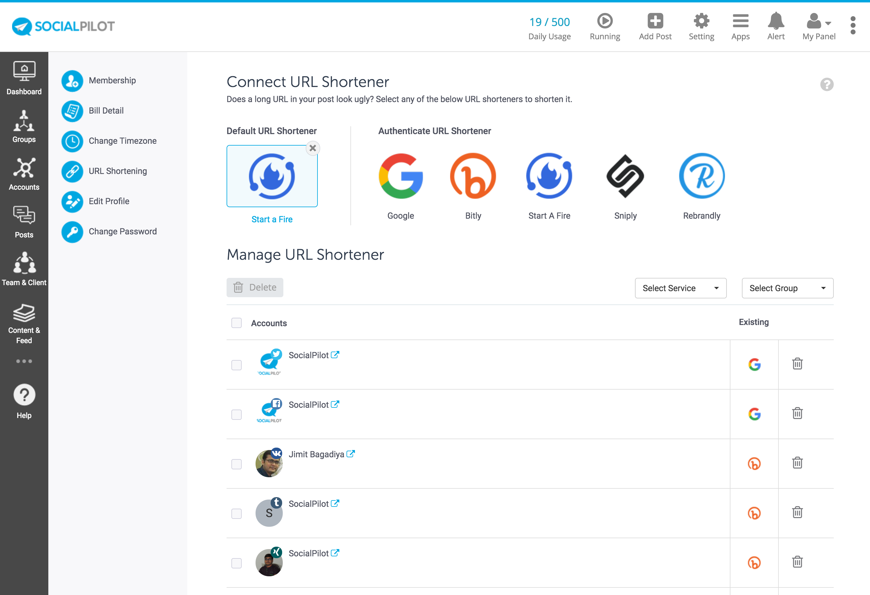870x595 pixels.
Task: Remove the default Start a Fire shortener
Action: (313, 148)
